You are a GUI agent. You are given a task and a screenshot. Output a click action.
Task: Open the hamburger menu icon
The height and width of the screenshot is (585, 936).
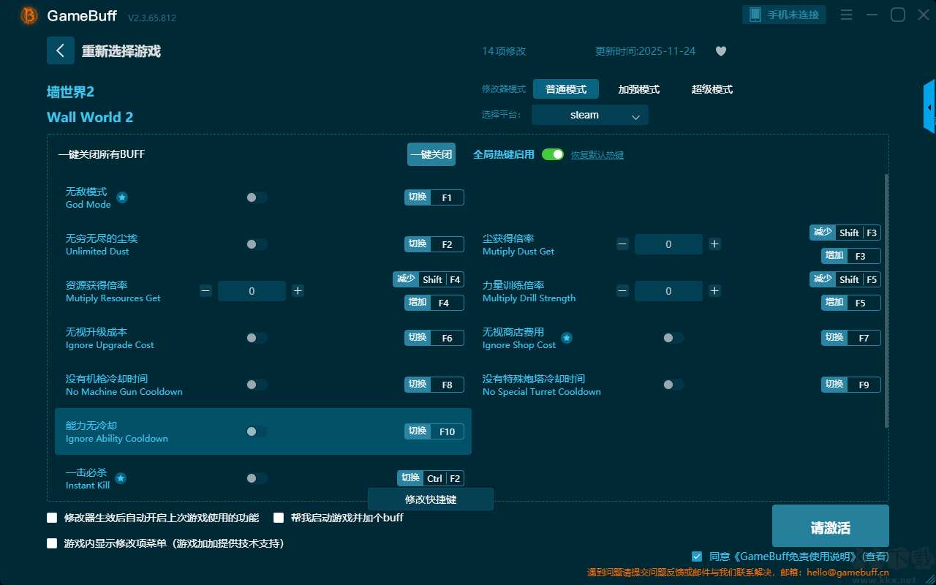click(x=846, y=15)
